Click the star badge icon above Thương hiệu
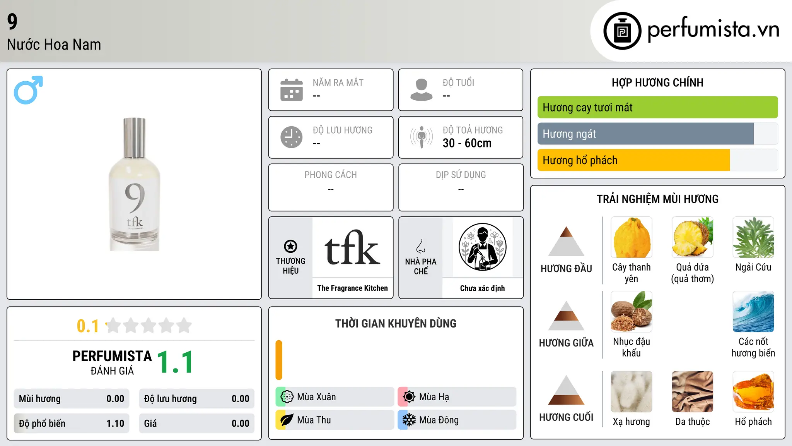 tap(290, 246)
